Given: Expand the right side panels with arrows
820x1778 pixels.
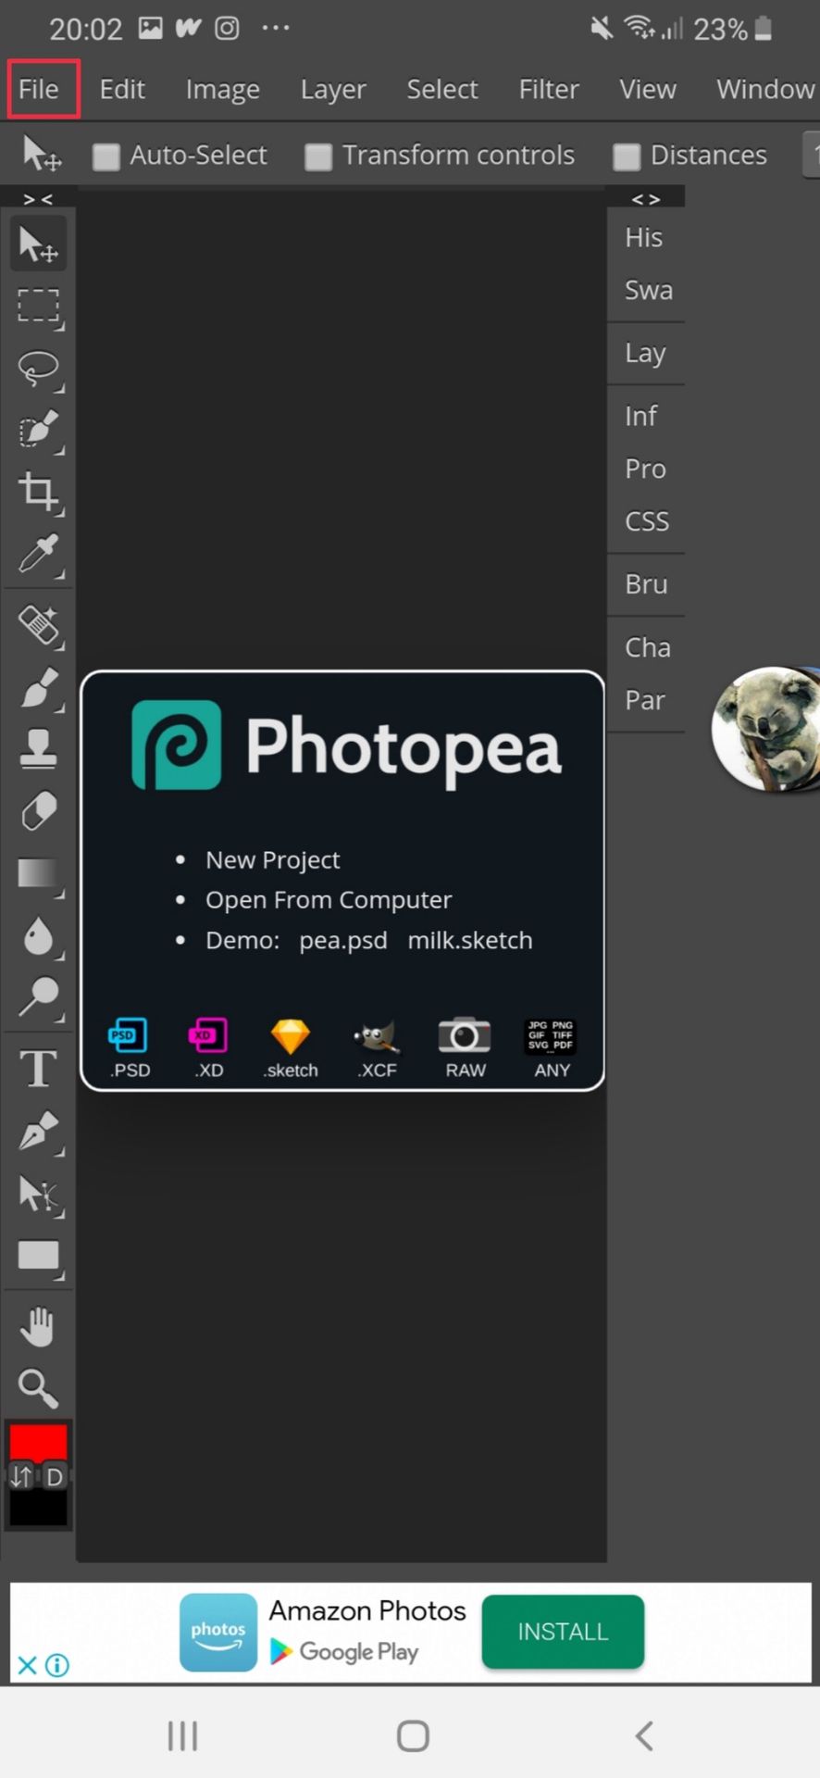Looking at the screenshot, I should (646, 198).
